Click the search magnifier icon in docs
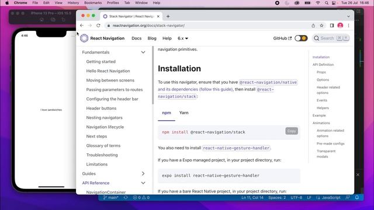 [x=317, y=38]
